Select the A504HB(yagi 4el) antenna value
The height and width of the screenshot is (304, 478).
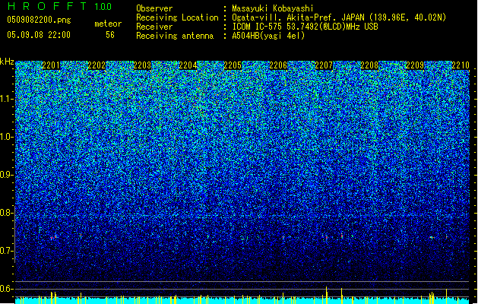[268, 36]
